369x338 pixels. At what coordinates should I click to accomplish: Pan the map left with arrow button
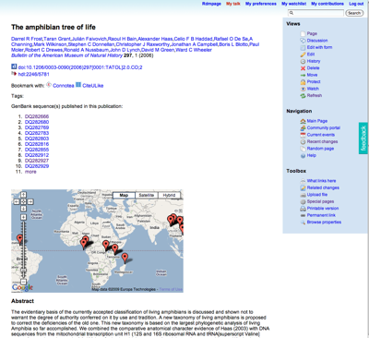pos(17,201)
